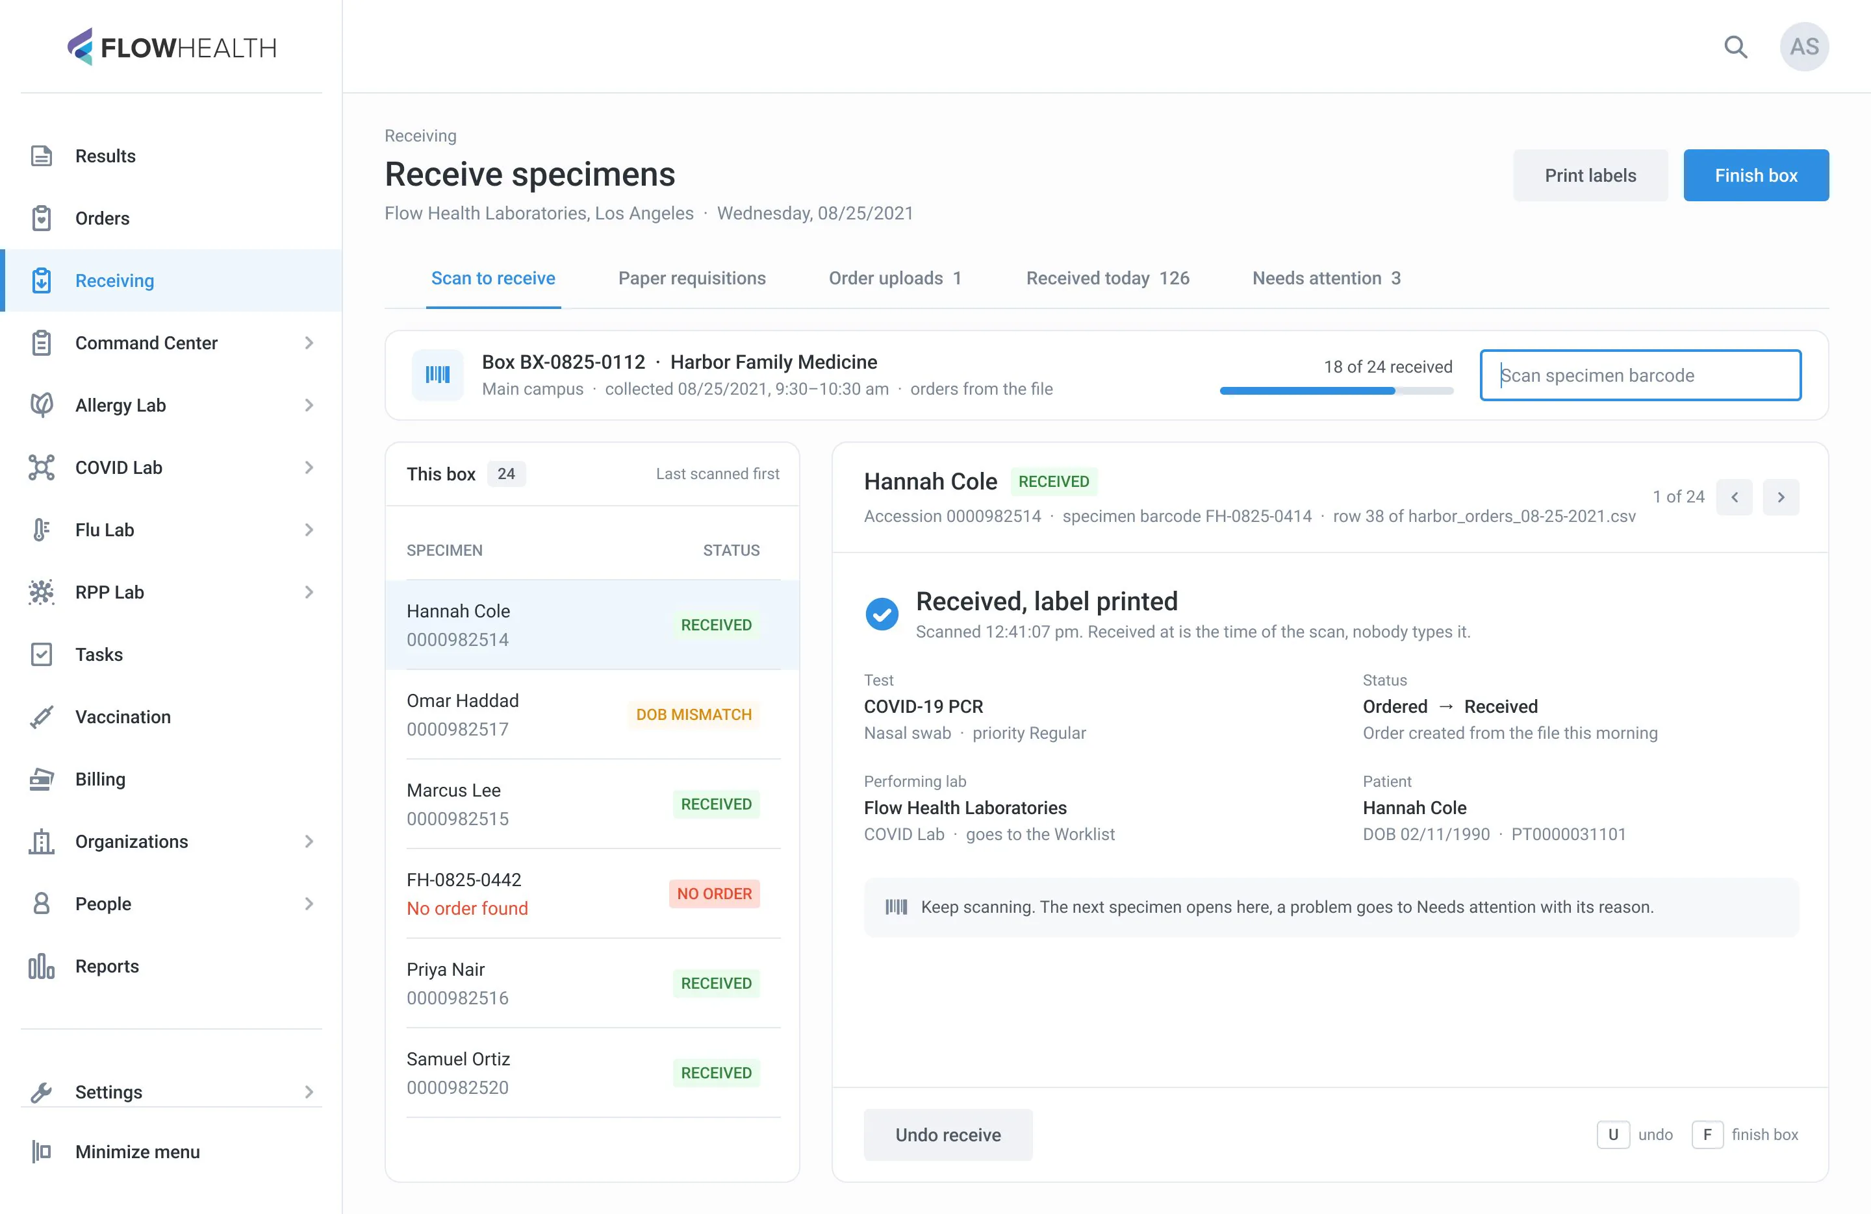Expand the Command Center submenu chevron

(309, 343)
